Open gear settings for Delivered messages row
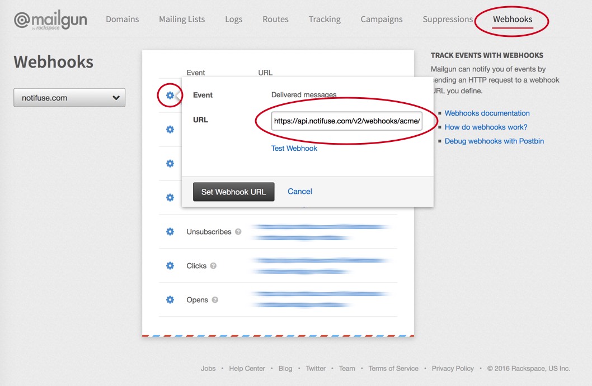Screen dimensions: 592x386 170,96
